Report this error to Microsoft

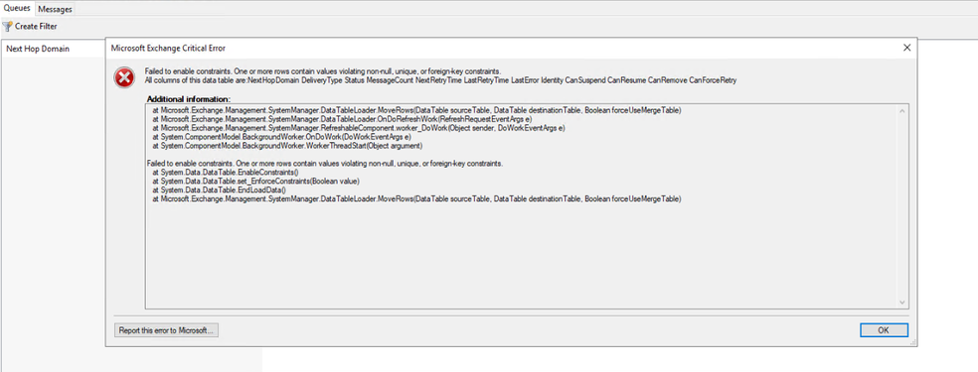tap(167, 330)
